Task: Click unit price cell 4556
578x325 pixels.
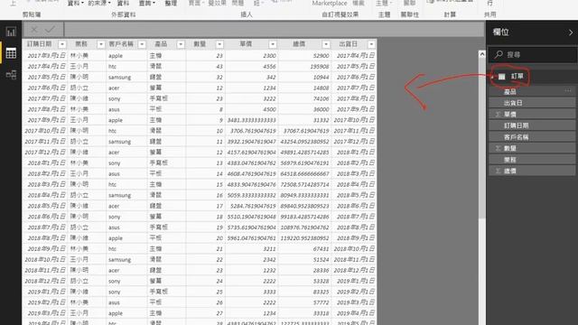Action: point(252,66)
